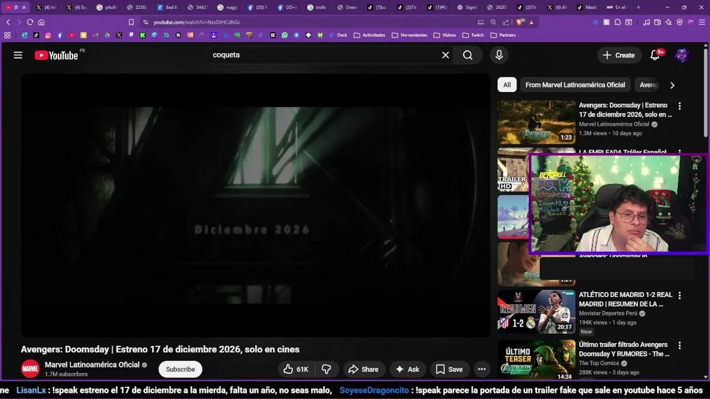Select From Marvel Latinoamérica Oficial chip

pos(575,85)
